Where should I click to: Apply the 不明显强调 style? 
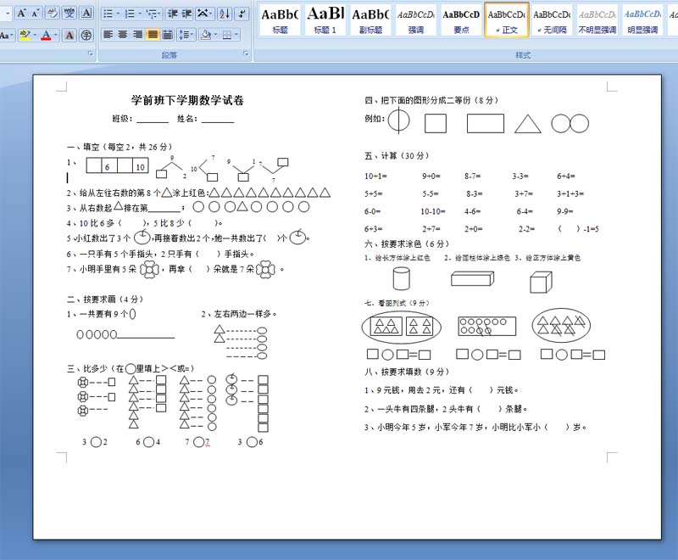(597, 20)
